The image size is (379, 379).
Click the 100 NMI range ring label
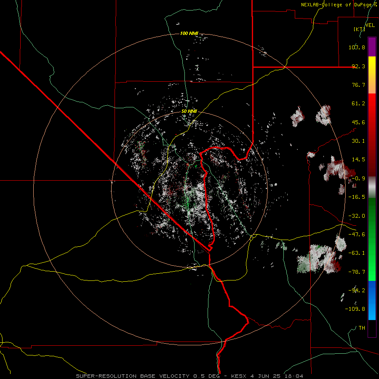click(189, 33)
